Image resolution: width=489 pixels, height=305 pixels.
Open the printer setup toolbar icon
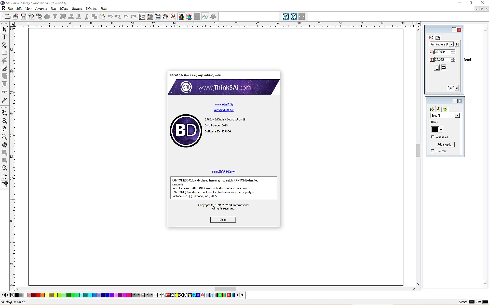(x=158, y=17)
